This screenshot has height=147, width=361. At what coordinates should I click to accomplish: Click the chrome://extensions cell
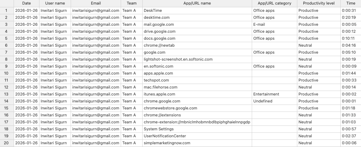pyautogui.click(x=197, y=115)
